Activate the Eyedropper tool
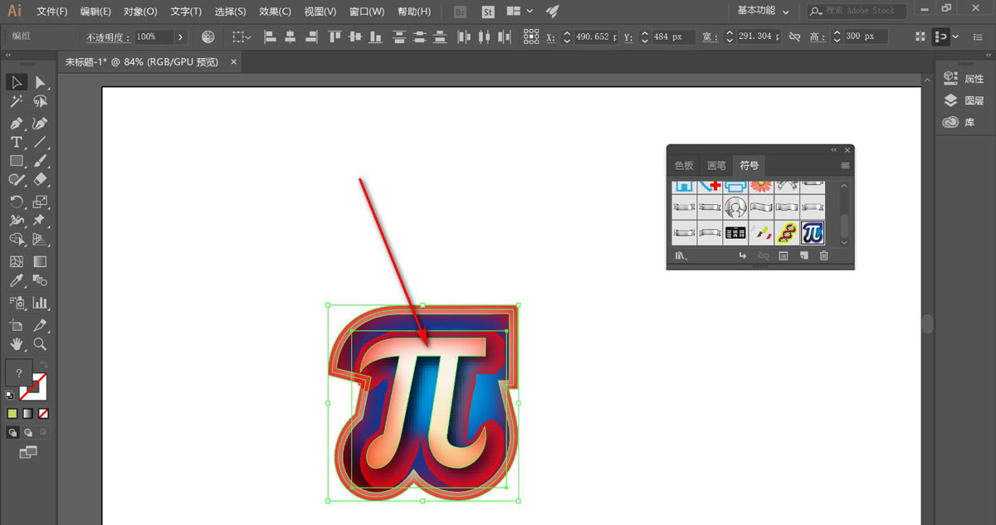This screenshot has height=525, width=996. pos(16,281)
